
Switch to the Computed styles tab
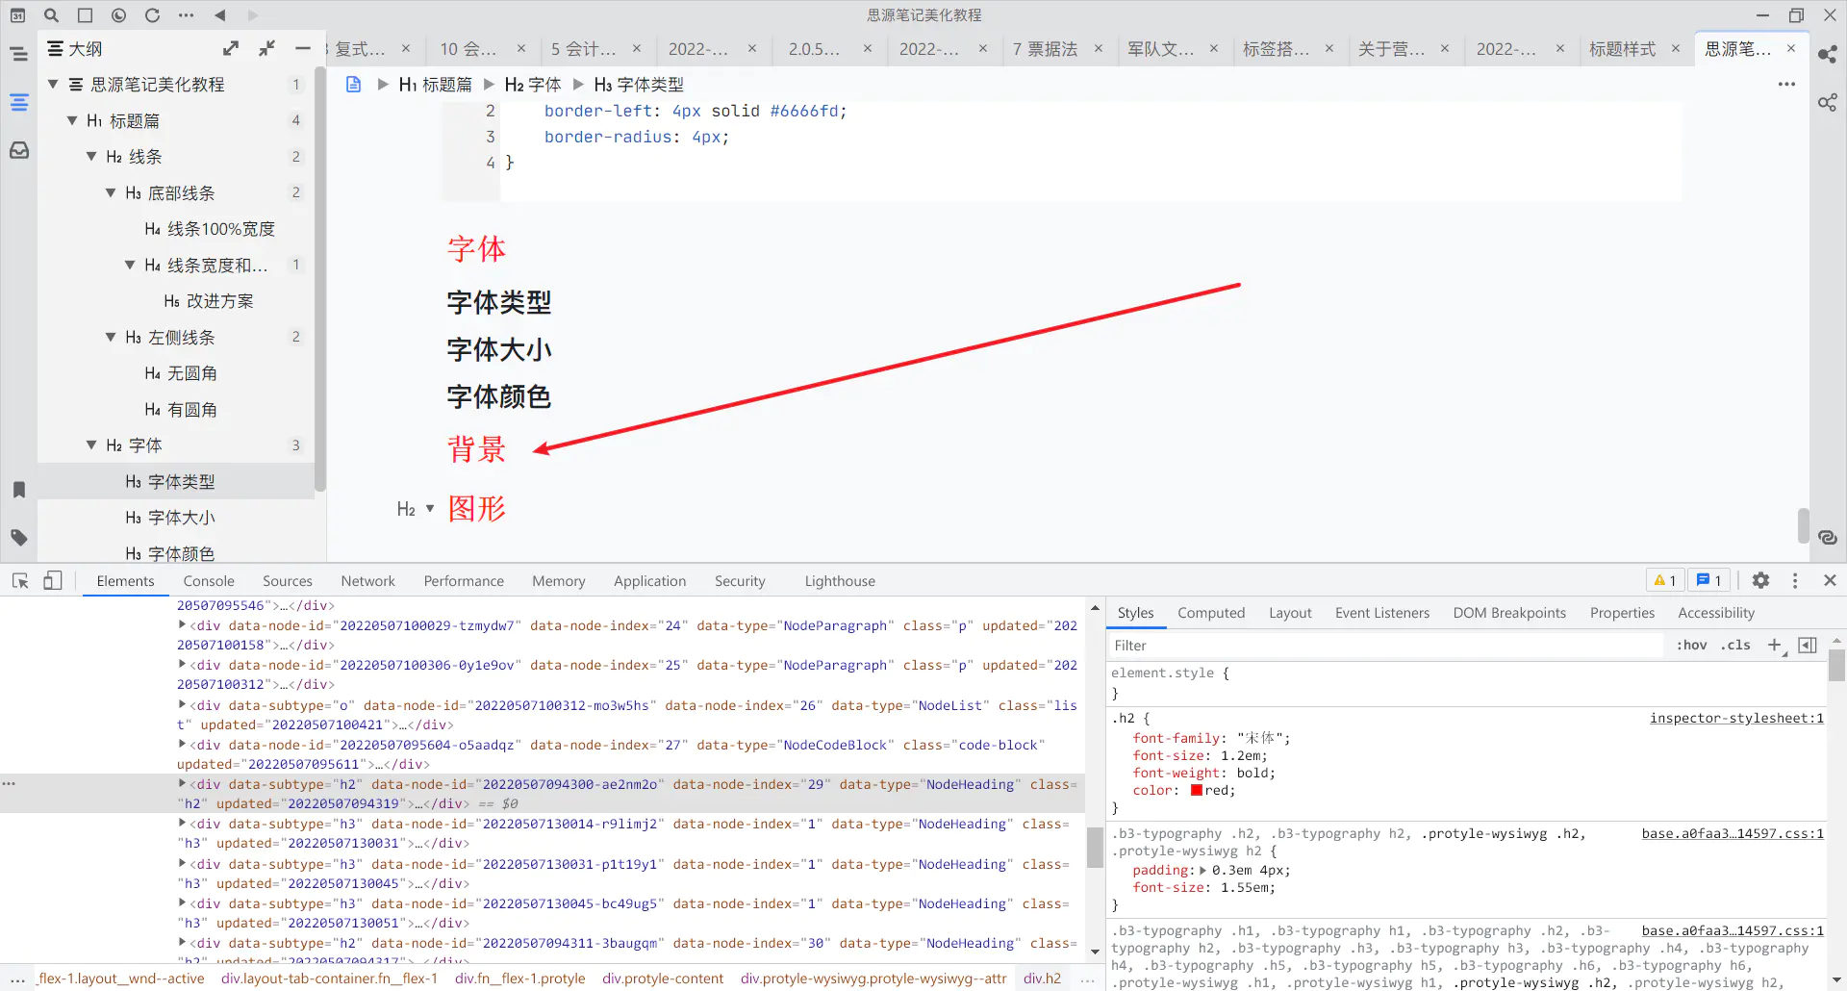point(1210,613)
